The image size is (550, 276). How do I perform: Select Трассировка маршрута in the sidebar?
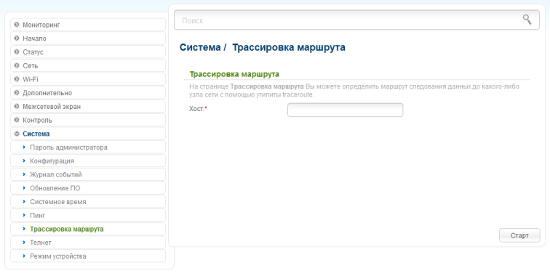click(x=88, y=229)
